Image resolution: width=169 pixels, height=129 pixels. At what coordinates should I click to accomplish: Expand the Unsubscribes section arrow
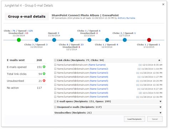[x=160, y=113]
